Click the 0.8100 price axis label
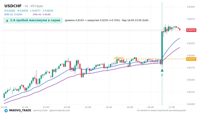203x114 pixels. tap(191, 104)
